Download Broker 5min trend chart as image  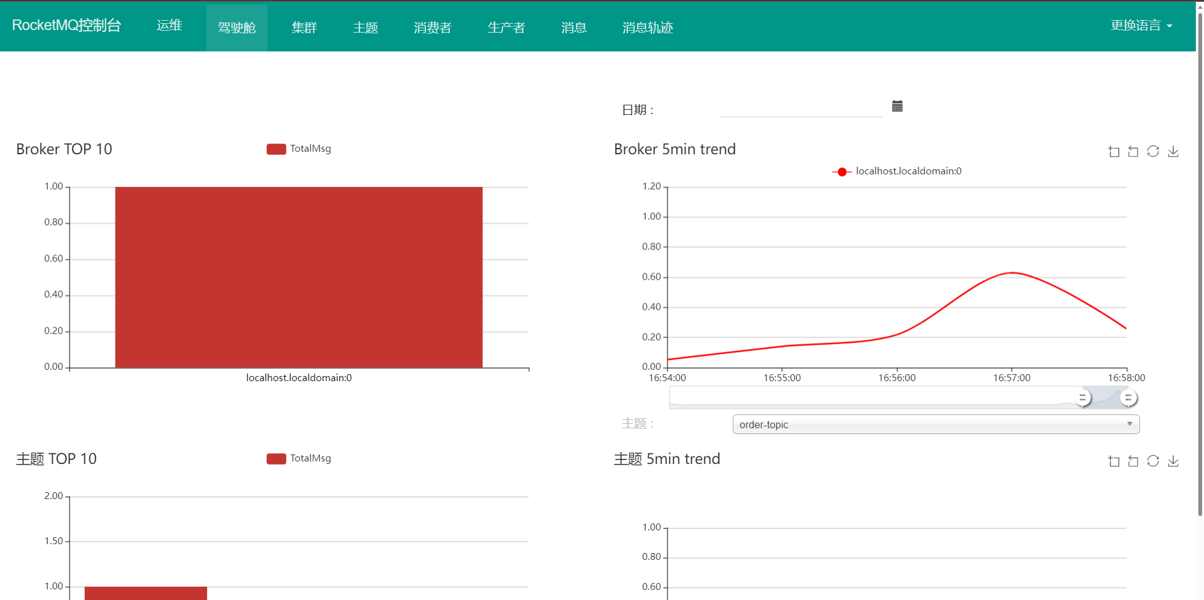click(x=1173, y=151)
